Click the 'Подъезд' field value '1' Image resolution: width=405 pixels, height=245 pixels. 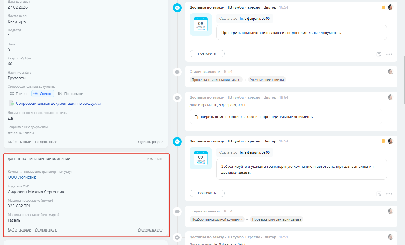coord(9,36)
